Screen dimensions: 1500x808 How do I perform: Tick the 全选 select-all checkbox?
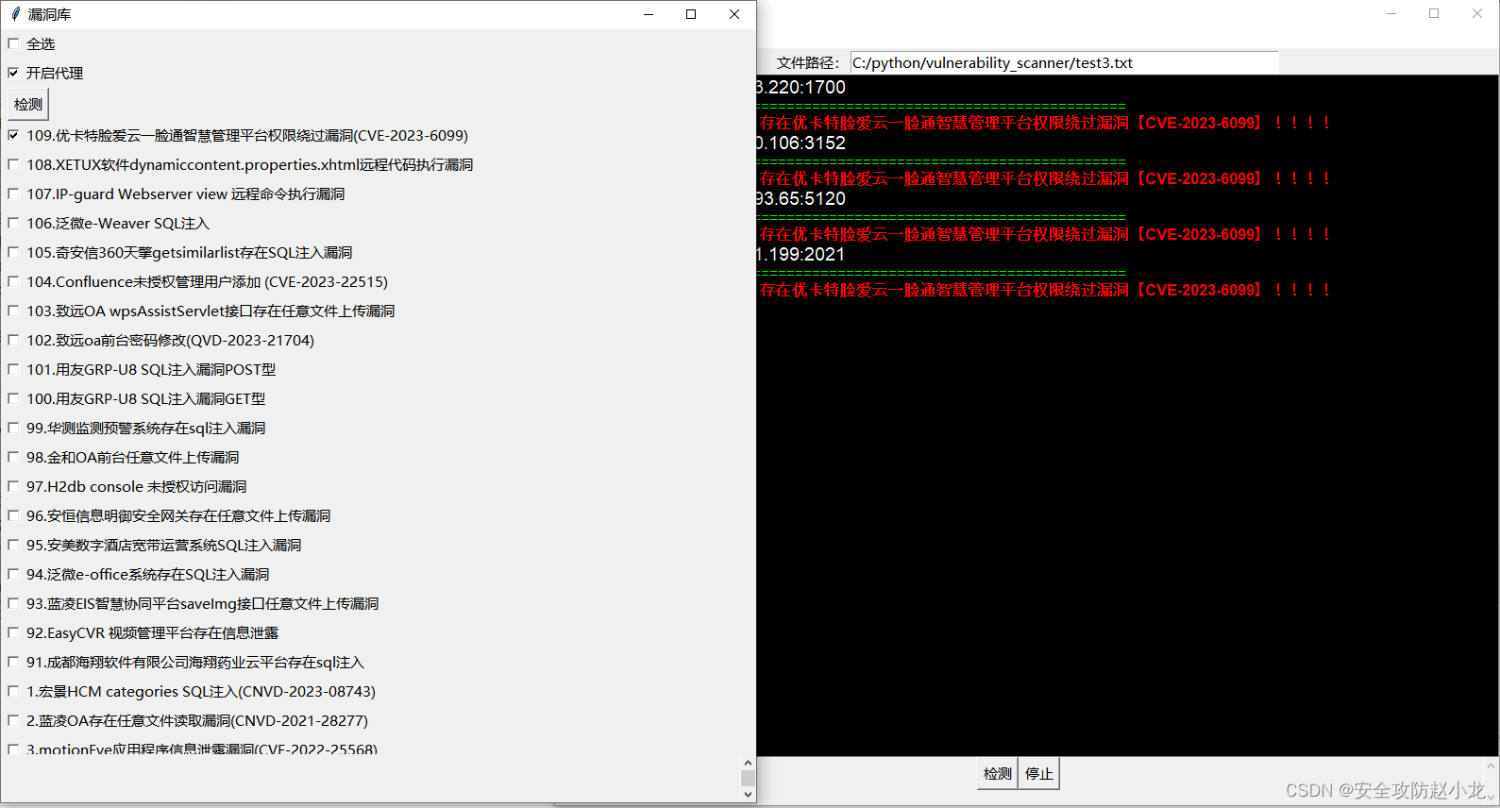(x=13, y=43)
